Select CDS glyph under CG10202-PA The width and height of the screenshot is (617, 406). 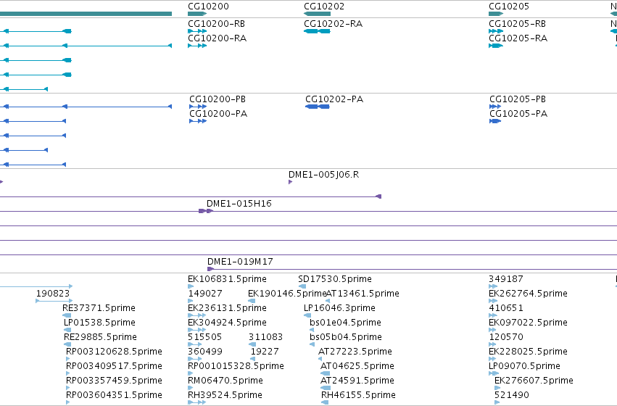pos(318,107)
